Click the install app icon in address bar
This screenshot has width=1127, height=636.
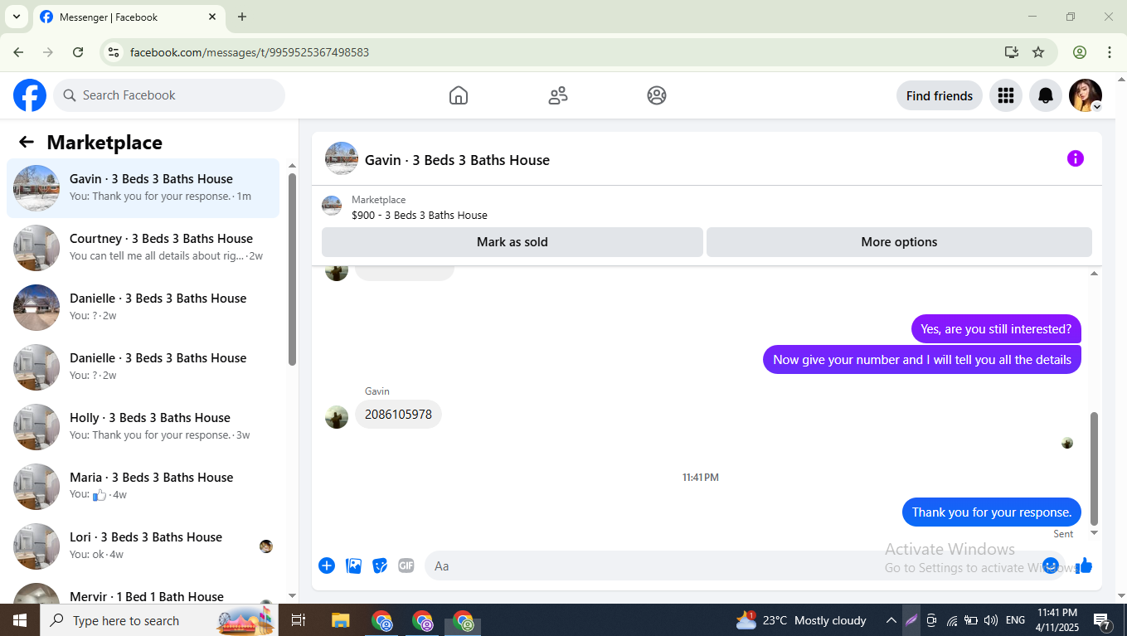click(x=1012, y=52)
